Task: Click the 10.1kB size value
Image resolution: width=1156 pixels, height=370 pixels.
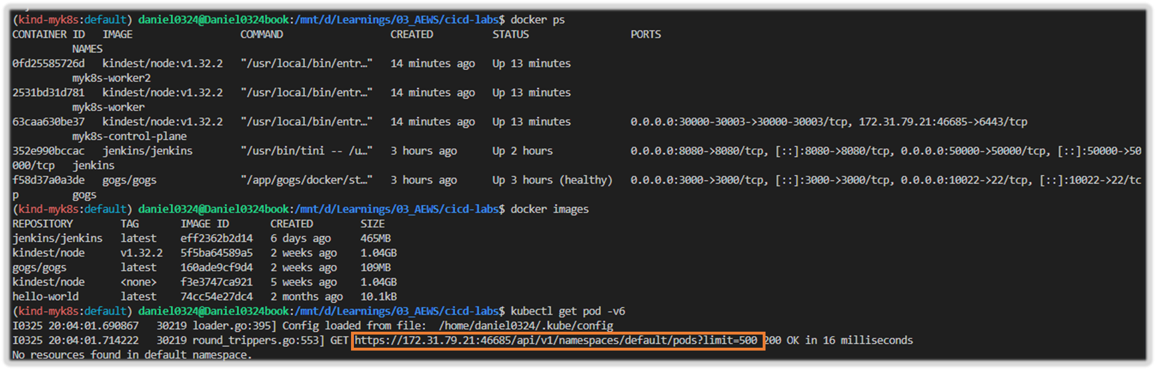Action: [378, 297]
